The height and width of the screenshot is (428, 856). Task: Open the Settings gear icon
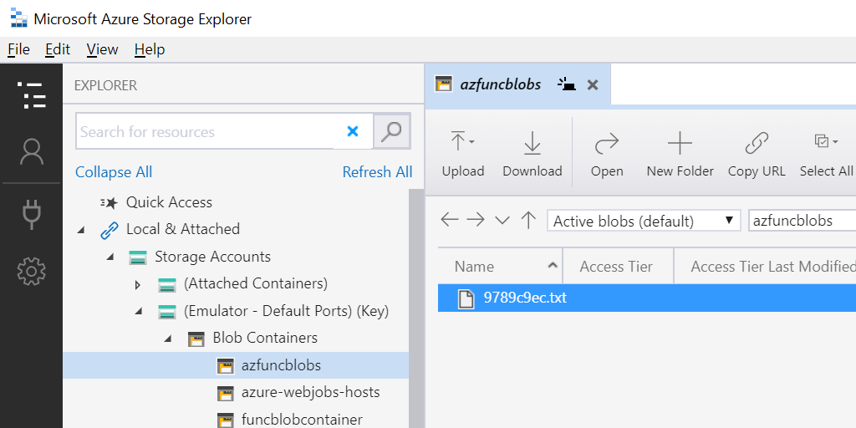click(x=31, y=271)
